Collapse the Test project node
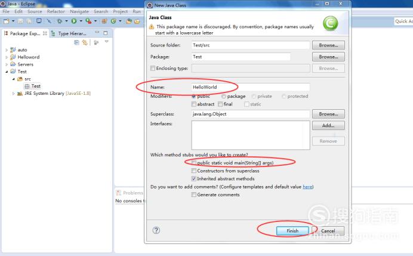Screen dimensions: 413x256 pos(7,72)
